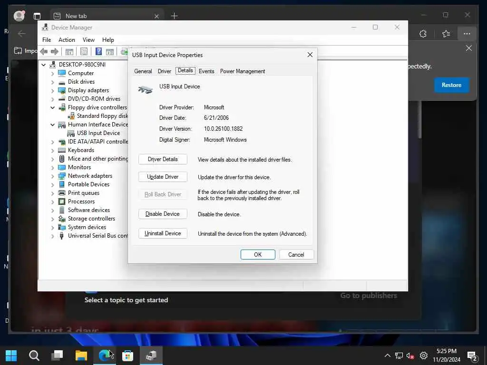Open the Help menu
This screenshot has height=365, width=487.
pos(108,40)
